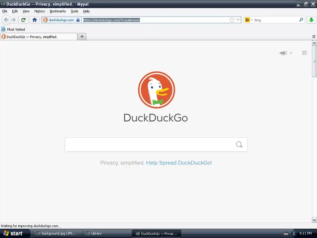Click the padlock security icon
Screen dimensions: 317x238
click(78, 20)
